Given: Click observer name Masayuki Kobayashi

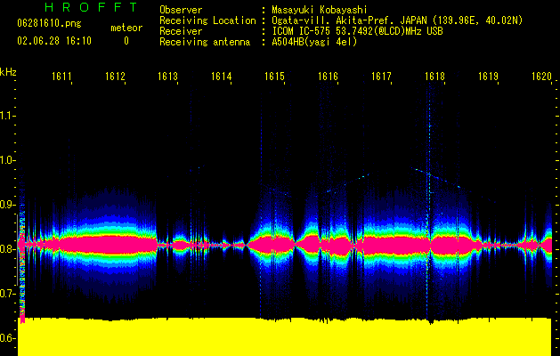Looking at the screenshot, I should (320, 10).
